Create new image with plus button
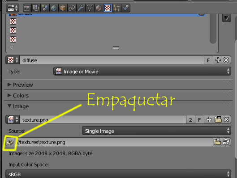This screenshot has width=237, height=178. (209, 119)
